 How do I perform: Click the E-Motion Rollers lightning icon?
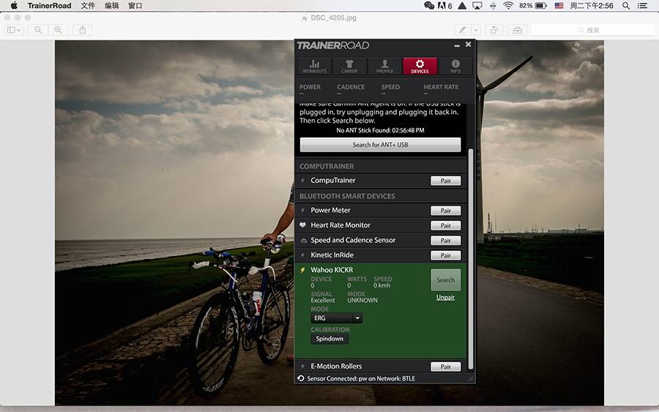tap(302, 366)
